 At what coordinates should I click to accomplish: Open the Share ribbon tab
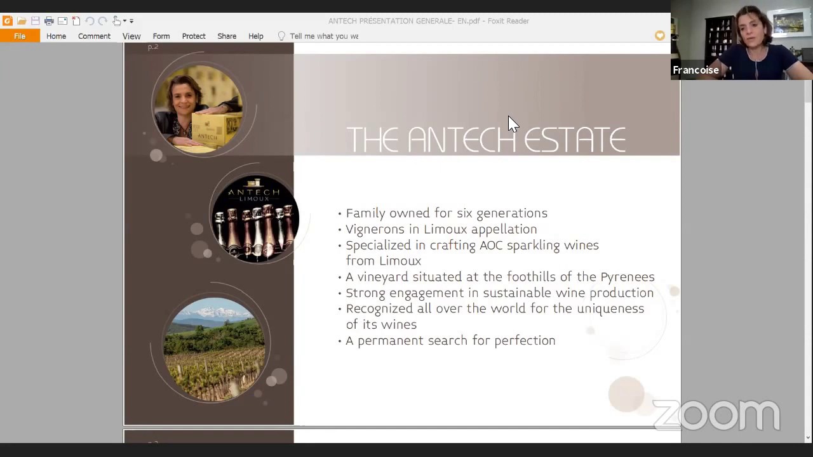tap(227, 36)
